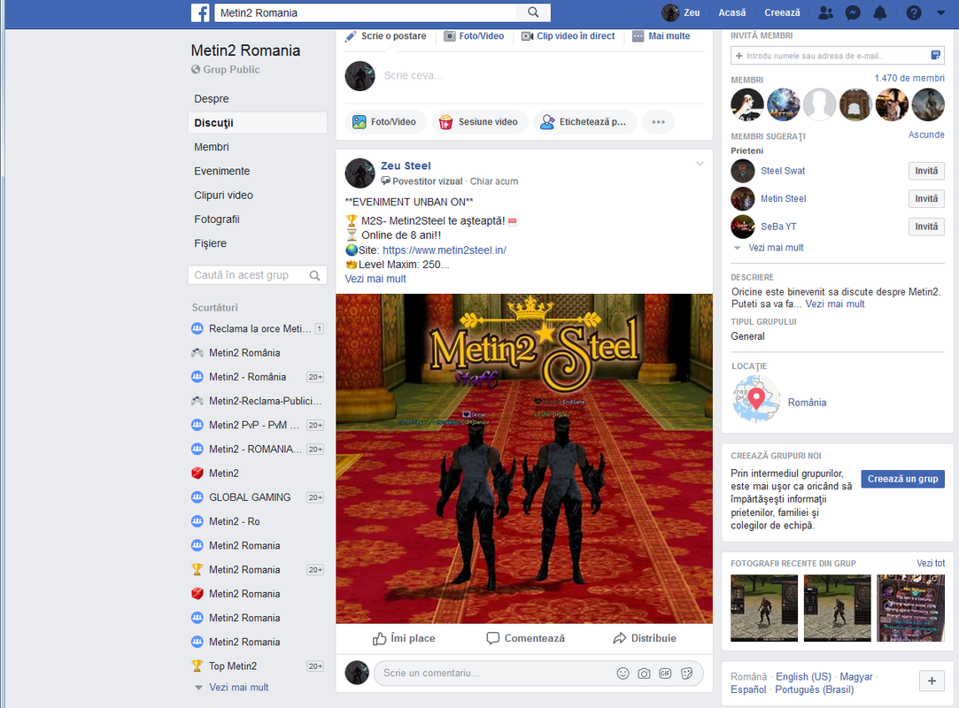The width and height of the screenshot is (959, 708).
Task: Open the Despre section
Action: pos(212,99)
